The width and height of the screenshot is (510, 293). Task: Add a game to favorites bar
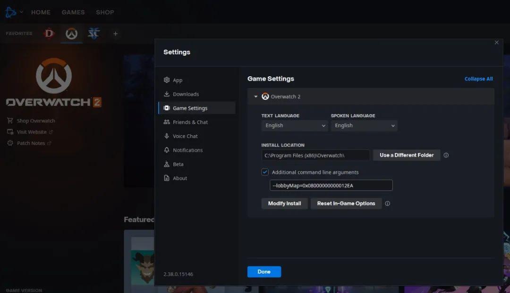[115, 33]
